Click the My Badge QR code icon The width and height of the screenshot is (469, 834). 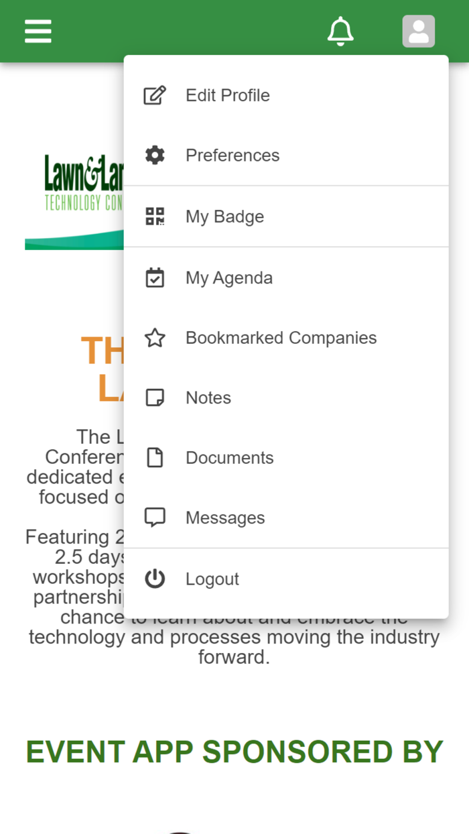pyautogui.click(x=155, y=217)
